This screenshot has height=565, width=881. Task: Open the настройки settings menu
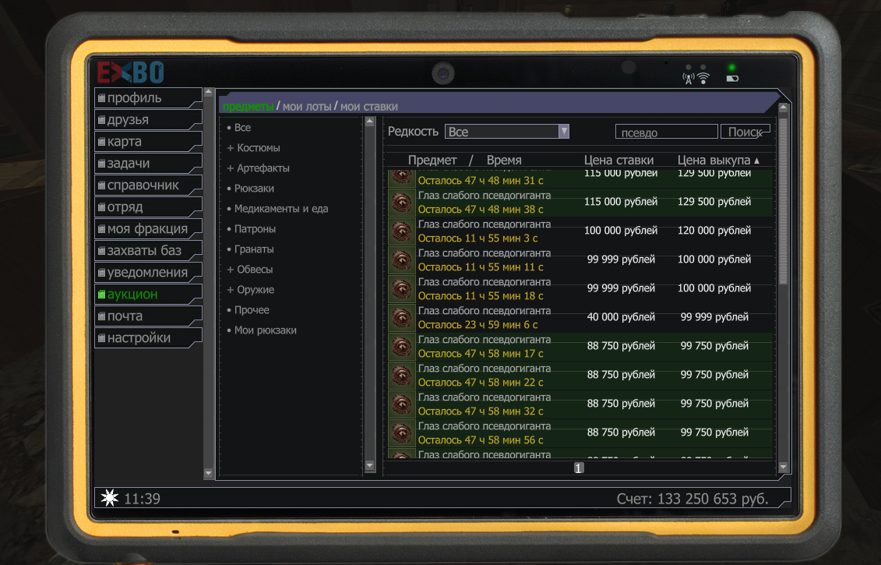coord(139,338)
